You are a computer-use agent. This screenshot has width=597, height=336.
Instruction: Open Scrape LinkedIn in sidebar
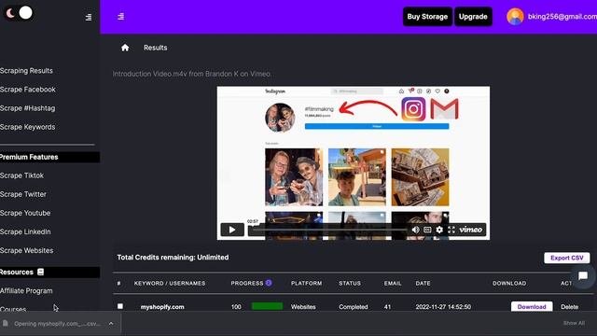click(x=25, y=231)
